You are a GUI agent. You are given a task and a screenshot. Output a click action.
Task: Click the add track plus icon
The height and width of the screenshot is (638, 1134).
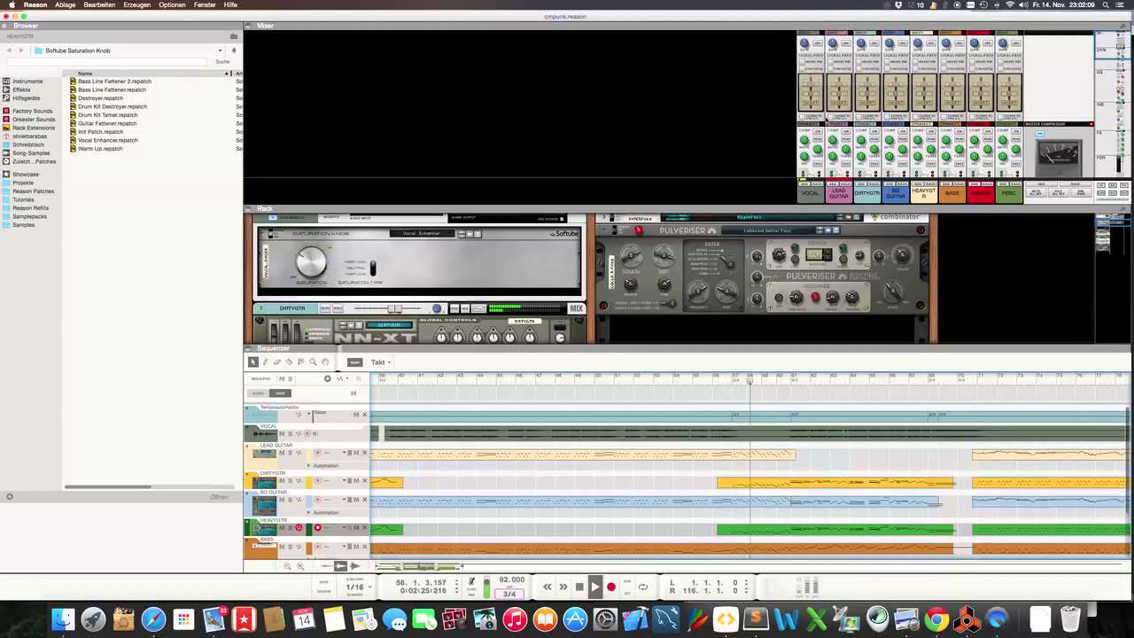tap(327, 378)
